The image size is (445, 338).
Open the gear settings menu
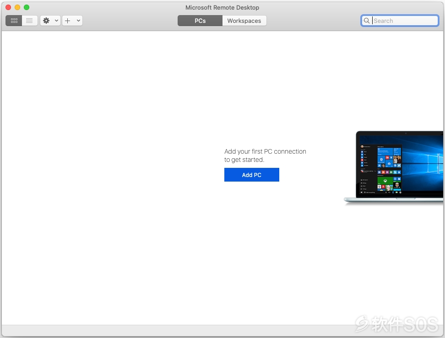pos(46,21)
